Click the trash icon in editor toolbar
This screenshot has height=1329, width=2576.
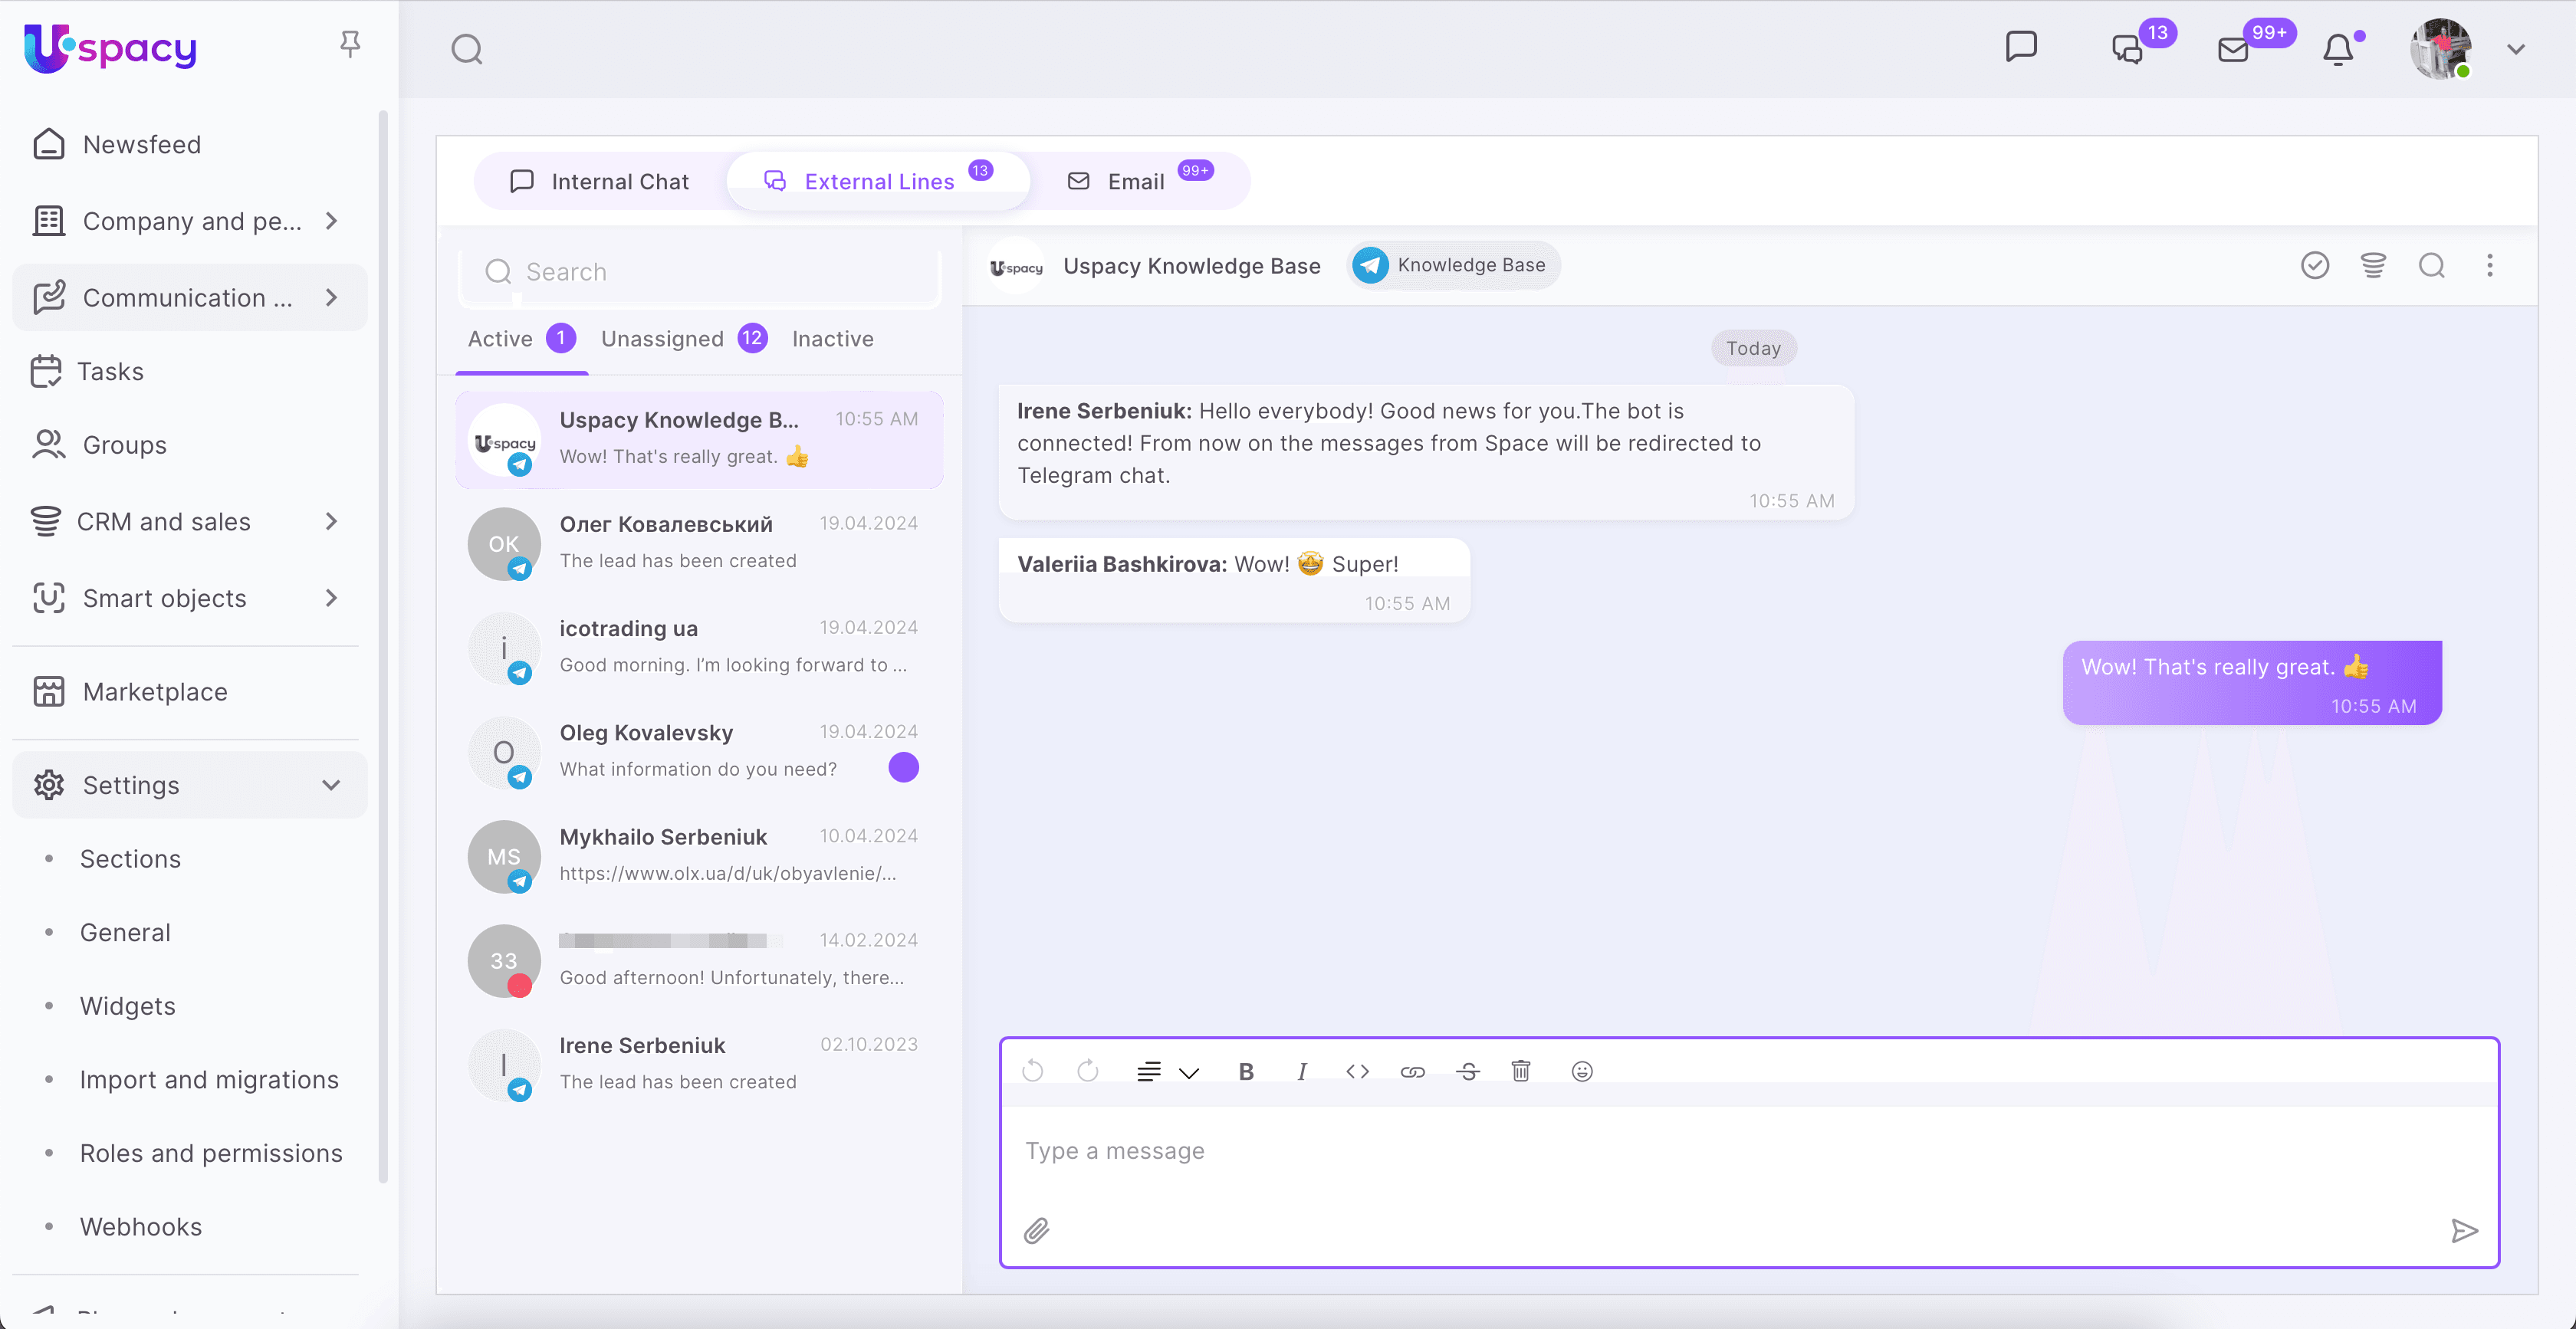point(1520,1071)
